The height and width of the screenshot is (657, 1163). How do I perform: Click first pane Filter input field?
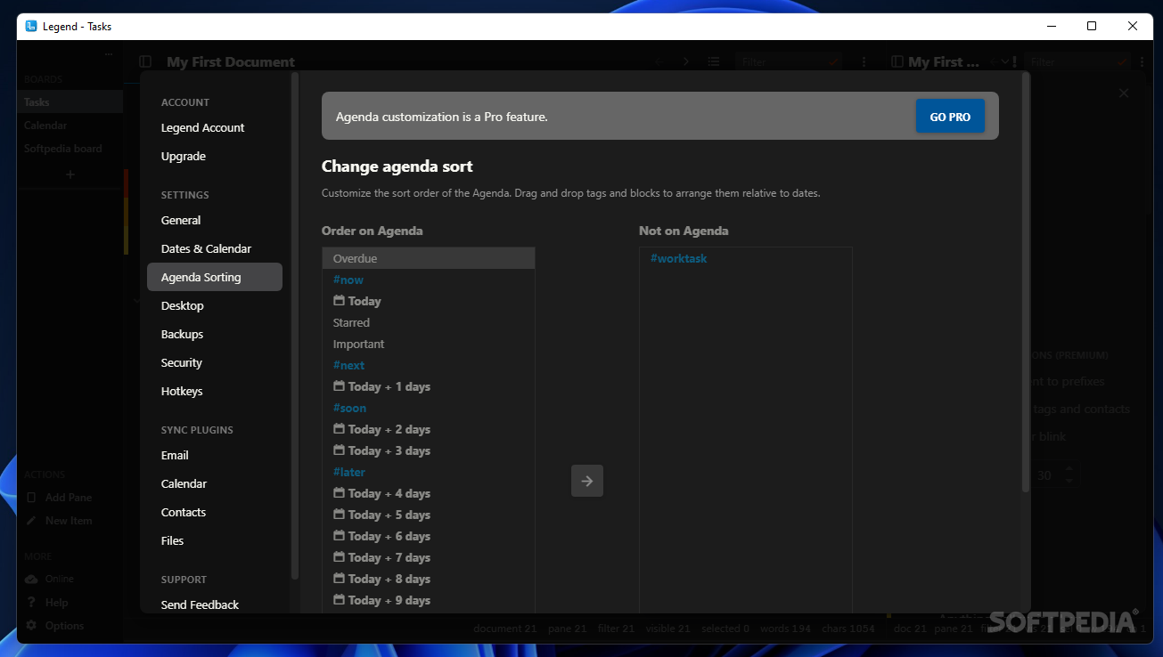[x=789, y=61]
